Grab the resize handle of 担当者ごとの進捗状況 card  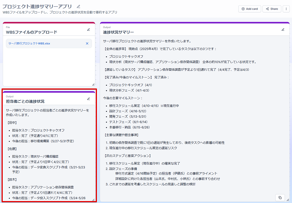(93, 200)
